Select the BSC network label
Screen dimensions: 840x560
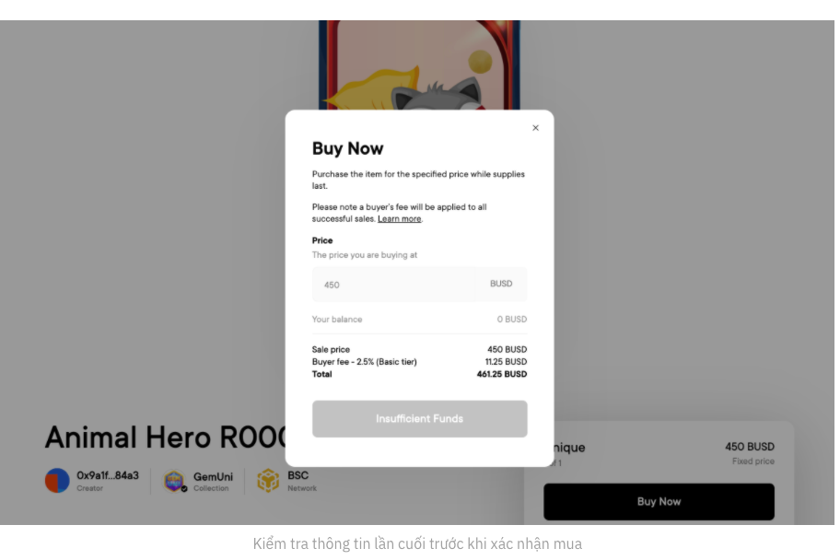pyautogui.click(x=297, y=476)
